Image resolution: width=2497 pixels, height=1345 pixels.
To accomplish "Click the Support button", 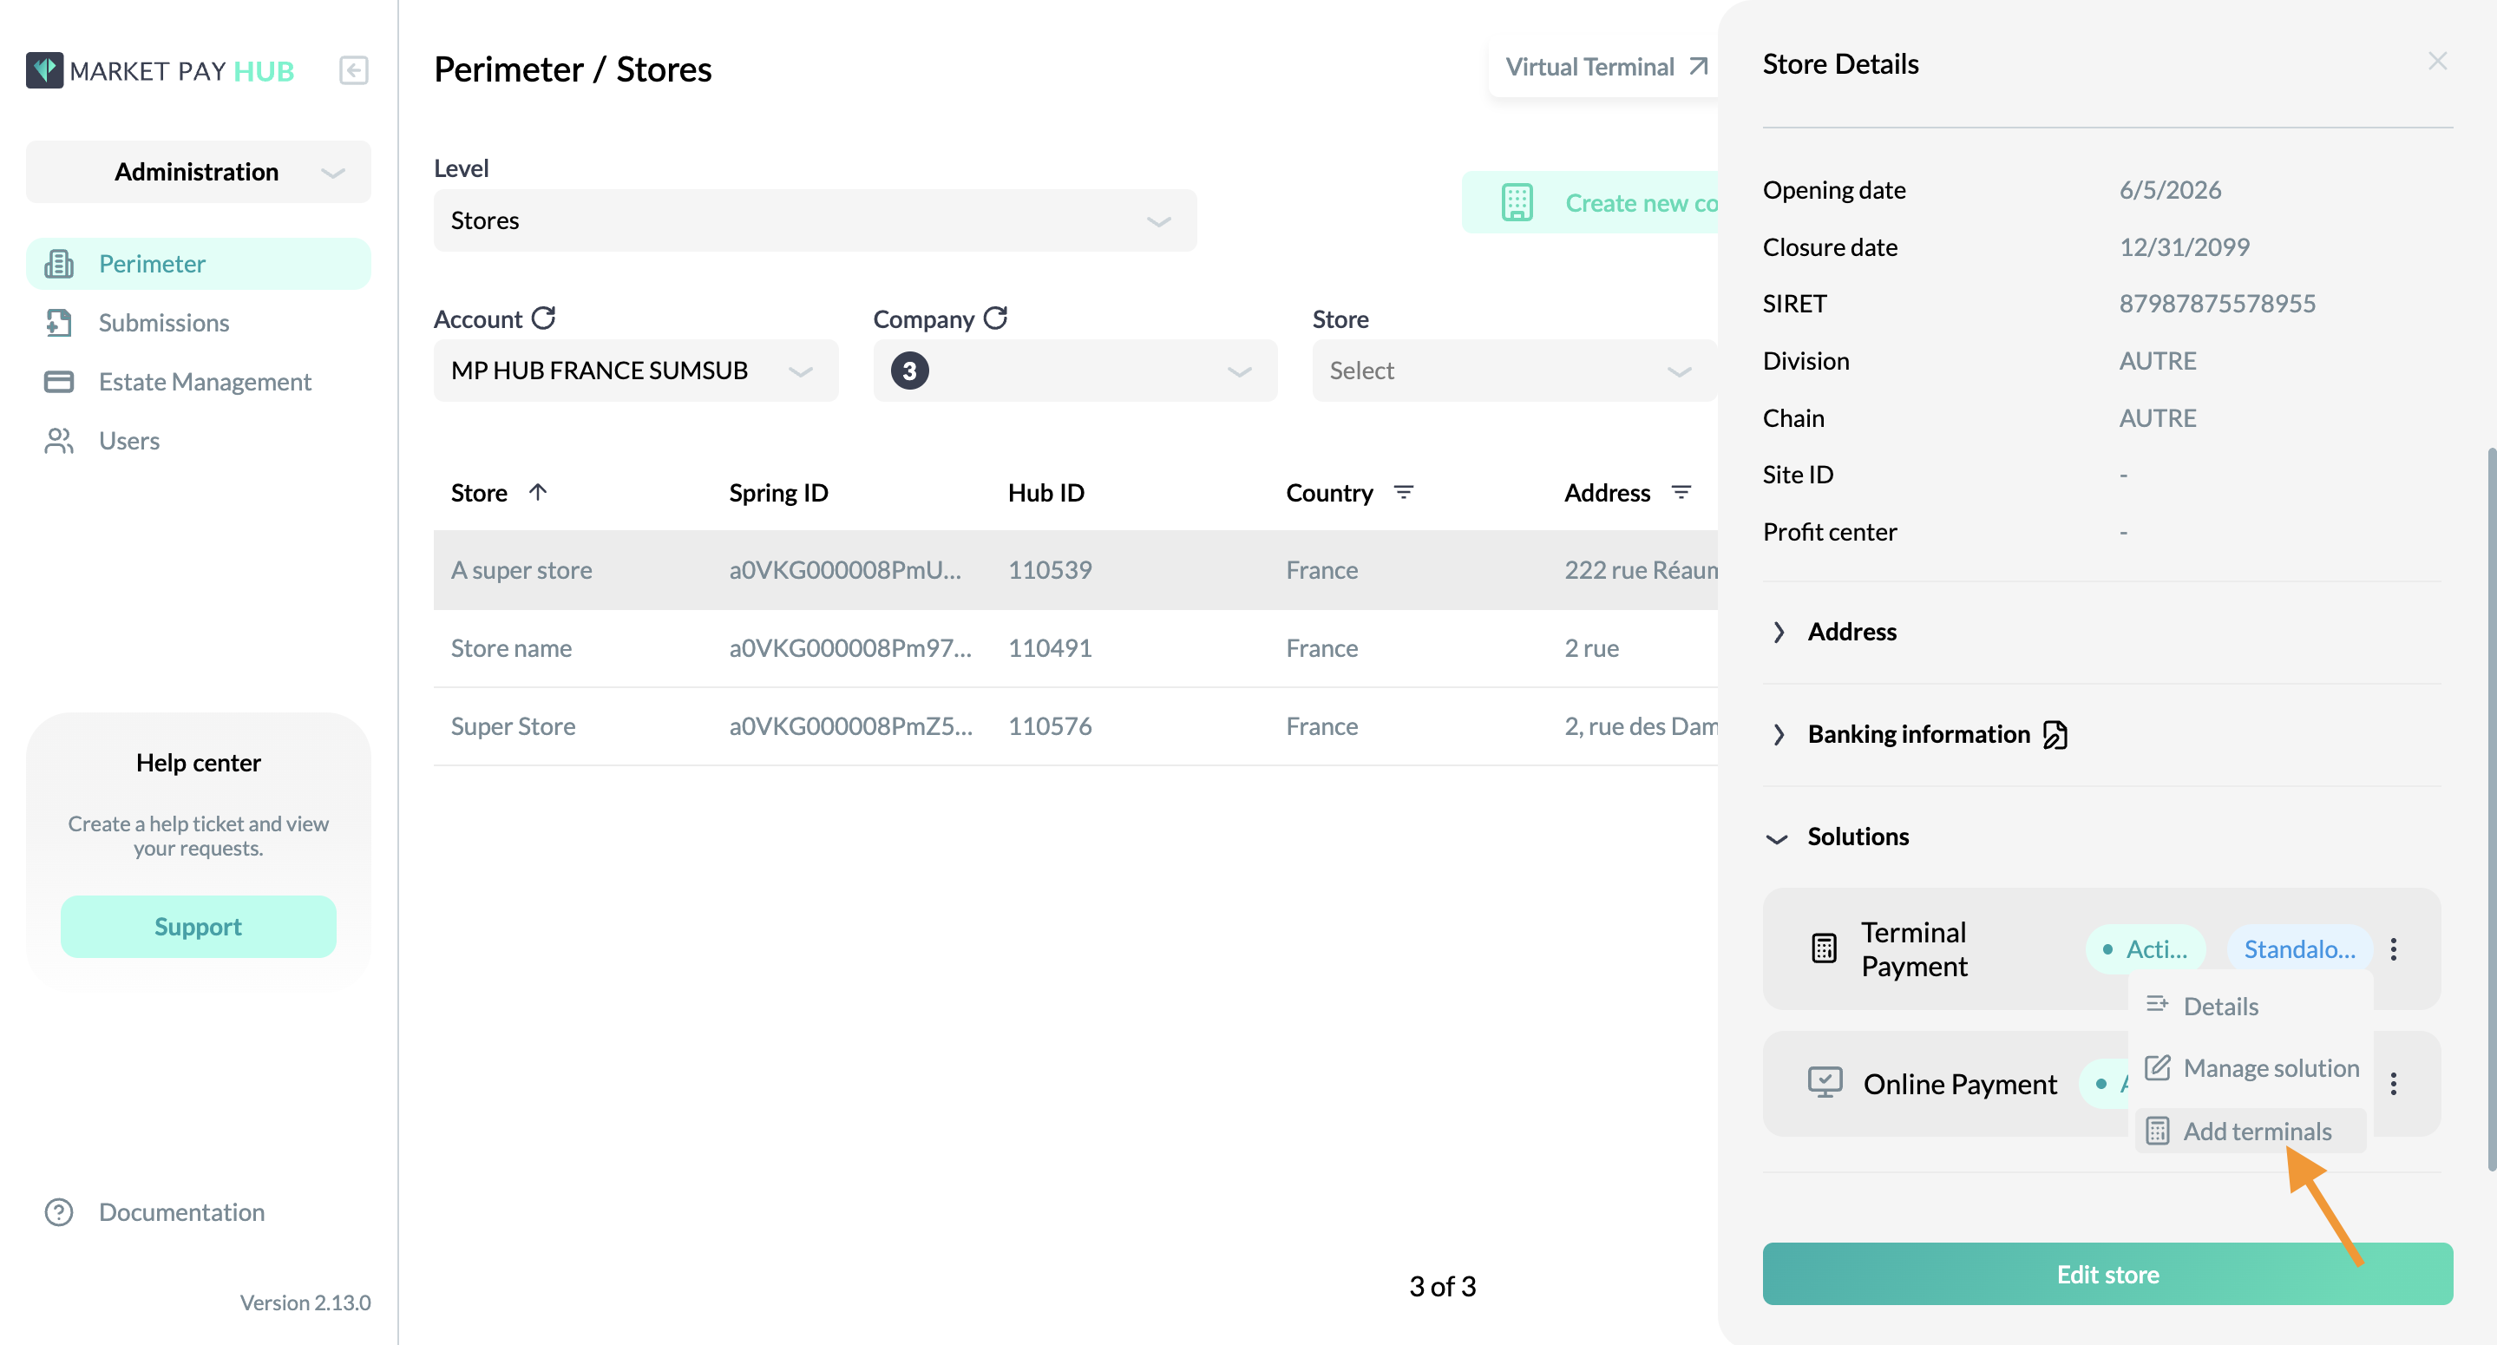I will (199, 927).
